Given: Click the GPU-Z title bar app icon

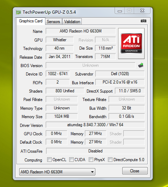Looking at the screenshot, I should click(x=19, y=12).
